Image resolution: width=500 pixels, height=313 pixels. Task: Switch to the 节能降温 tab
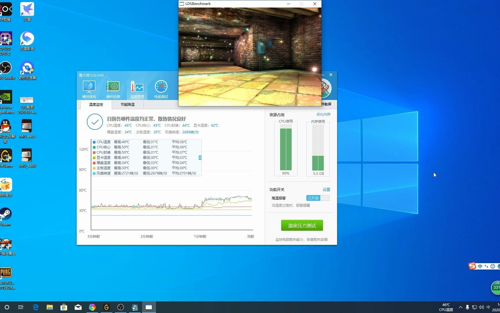(127, 105)
